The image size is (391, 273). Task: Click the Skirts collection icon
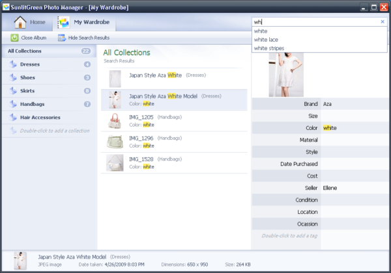click(x=13, y=90)
